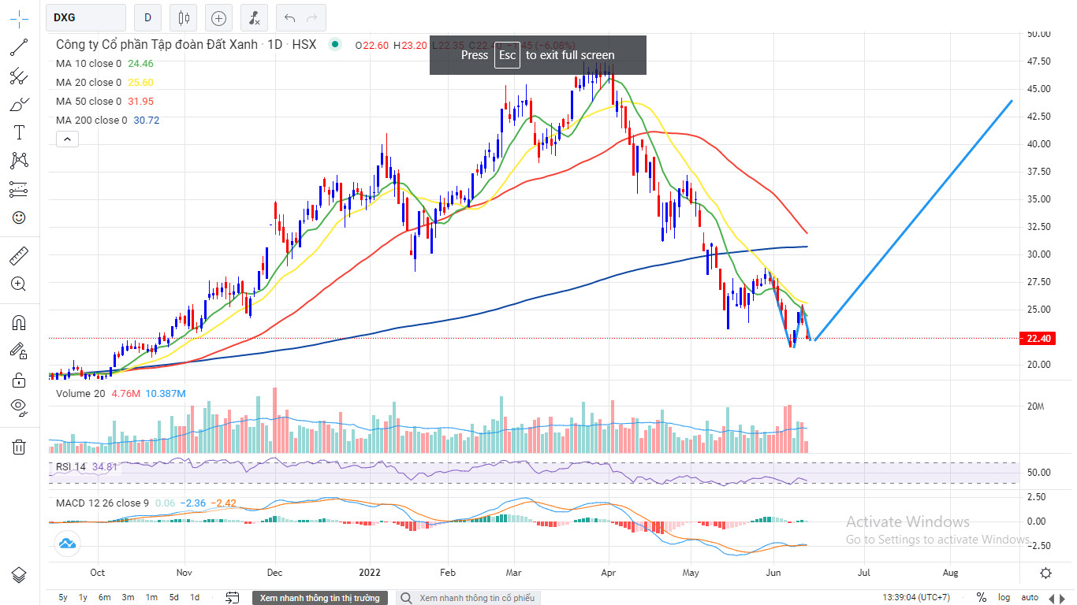Activate the zoom in magnifier tool
The image size is (1077, 605).
(19, 284)
